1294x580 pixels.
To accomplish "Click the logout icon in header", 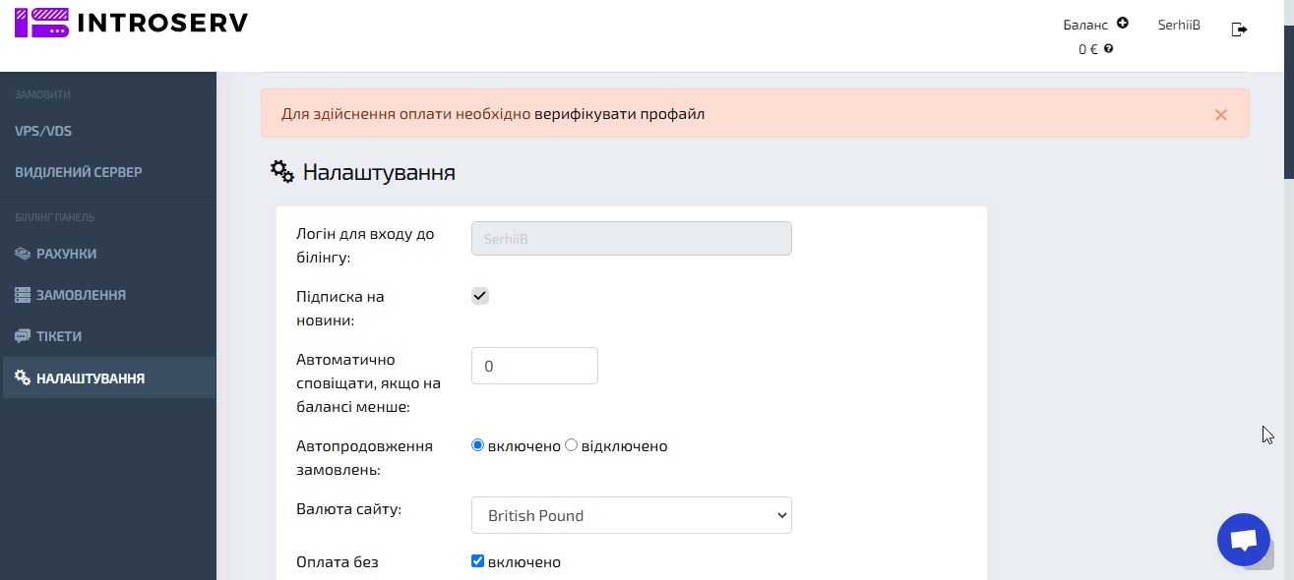I will [1239, 29].
